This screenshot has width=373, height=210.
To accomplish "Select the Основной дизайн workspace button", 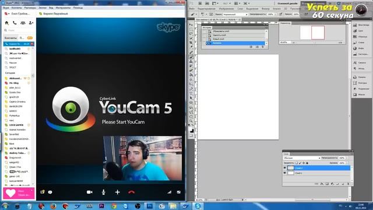I will 287,3.
